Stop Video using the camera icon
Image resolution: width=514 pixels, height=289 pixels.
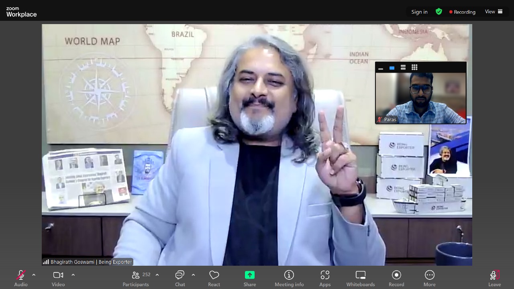[x=58, y=275]
